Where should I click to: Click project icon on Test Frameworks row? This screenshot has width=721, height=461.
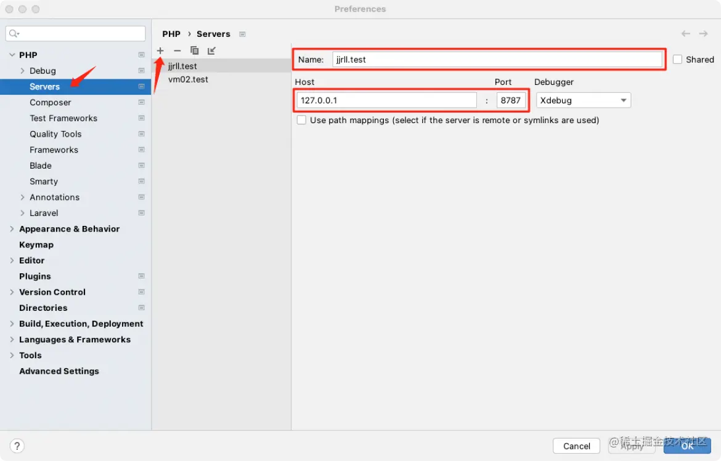click(x=141, y=118)
